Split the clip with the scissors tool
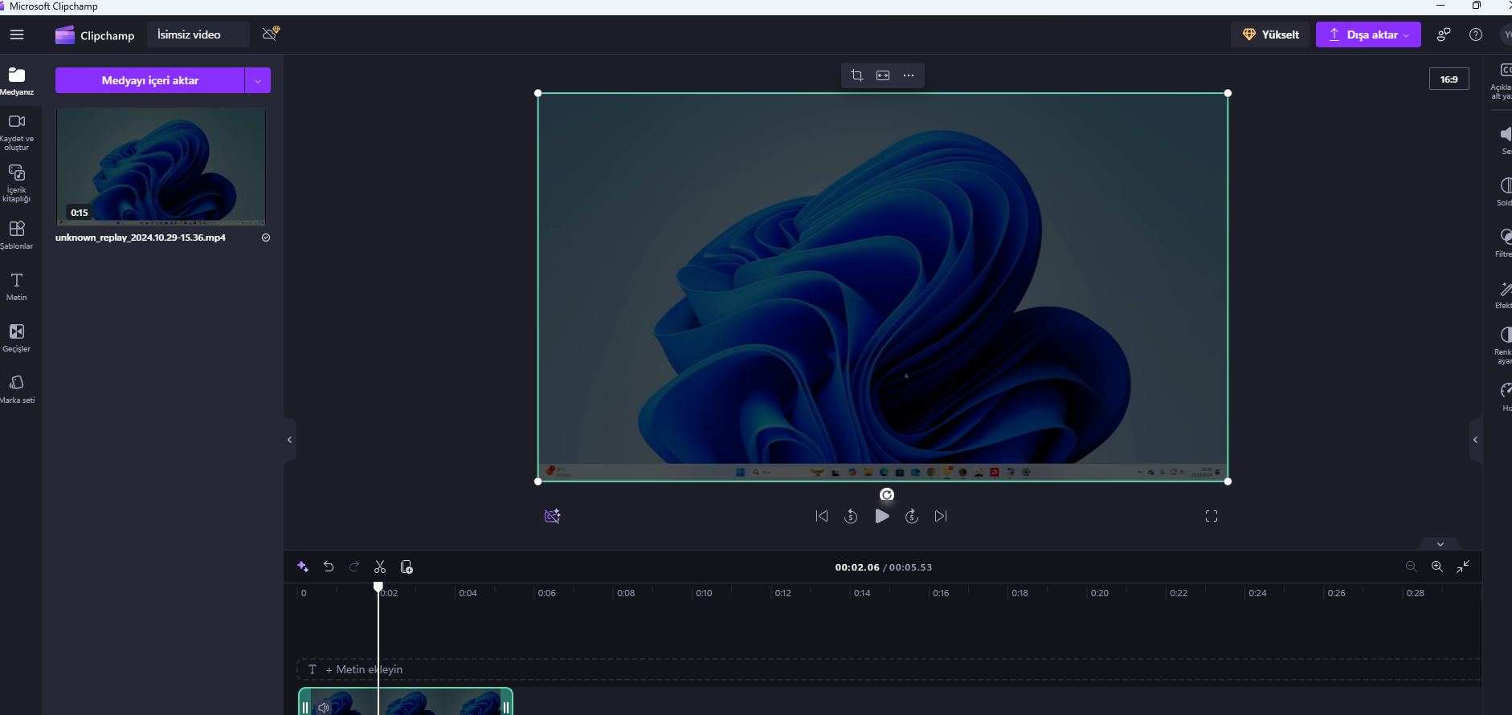This screenshot has width=1512, height=715. coord(380,567)
